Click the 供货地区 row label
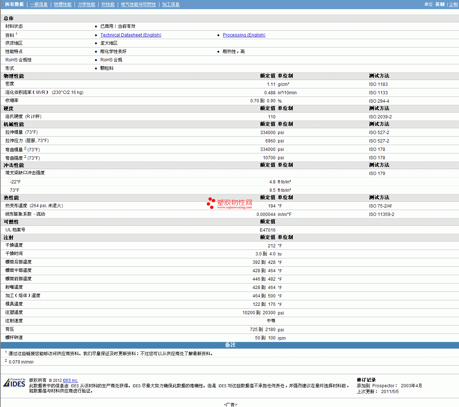This screenshot has width=459, height=407. coord(14,43)
